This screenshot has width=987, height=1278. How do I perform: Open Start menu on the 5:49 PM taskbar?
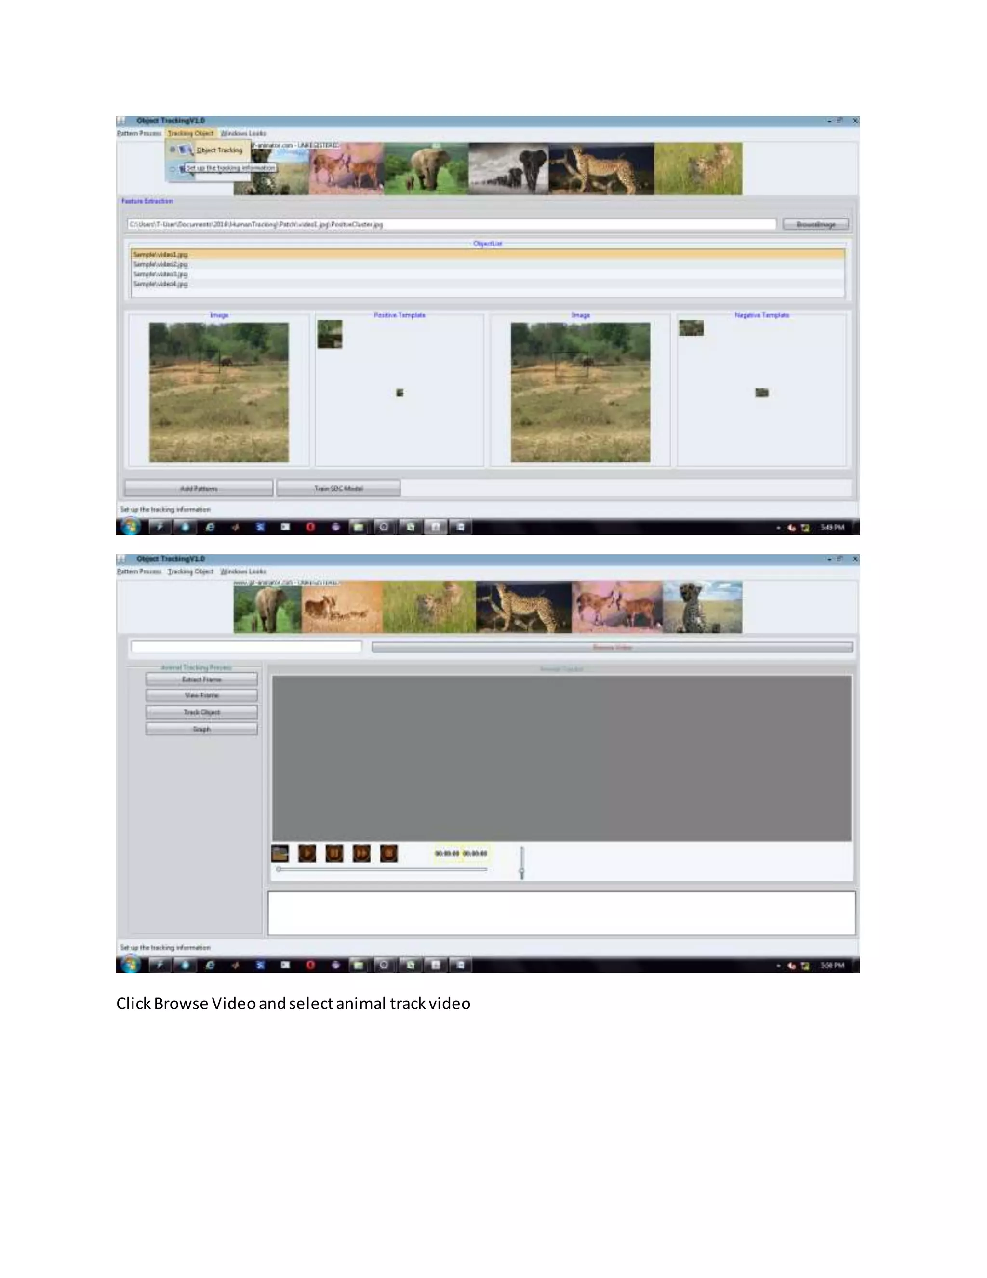coord(131,527)
